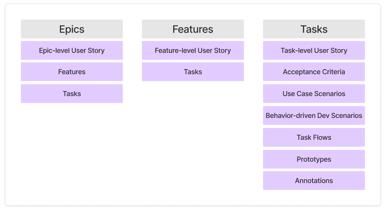Screen dimensions: 384x208
Task: Click the Tasks card under Features
Action: [x=193, y=72]
